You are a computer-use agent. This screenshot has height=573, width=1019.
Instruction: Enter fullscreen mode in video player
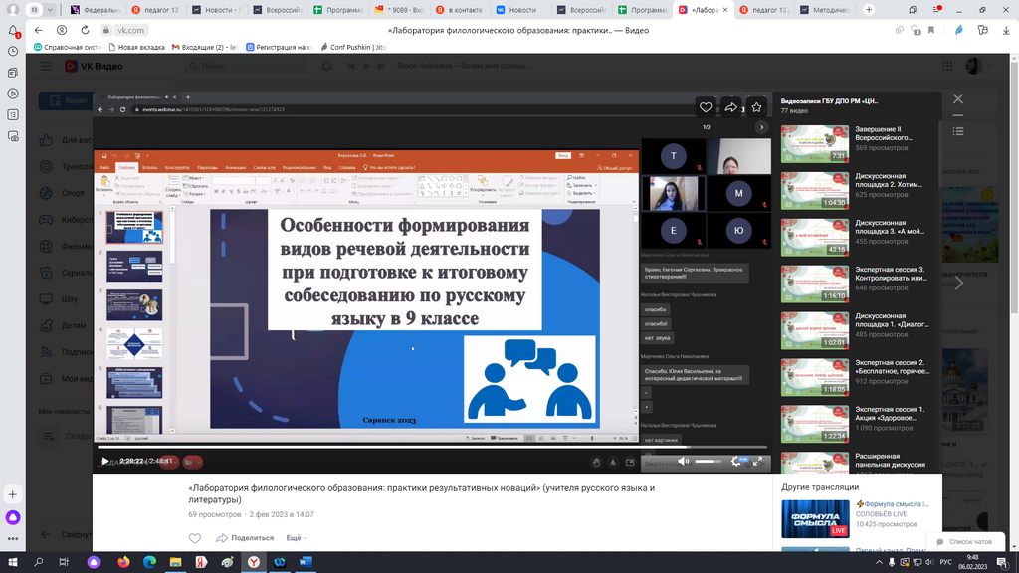pos(758,462)
